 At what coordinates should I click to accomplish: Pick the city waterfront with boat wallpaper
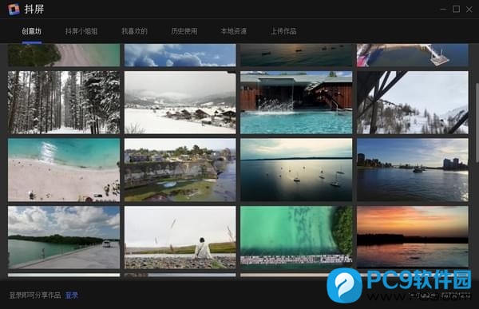point(413,170)
